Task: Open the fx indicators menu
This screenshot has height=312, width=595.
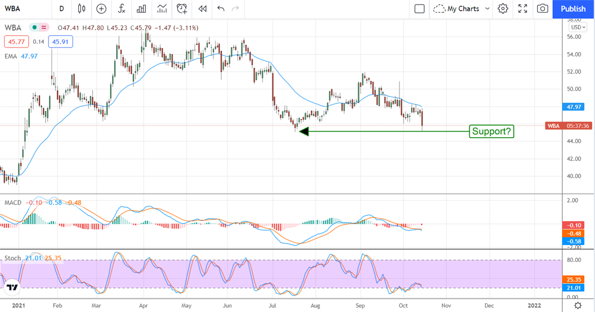Action: coord(121,8)
